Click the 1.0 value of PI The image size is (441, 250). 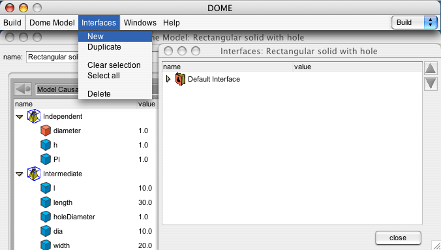(143, 159)
